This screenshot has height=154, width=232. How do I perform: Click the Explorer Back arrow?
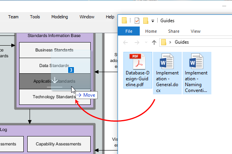(125, 42)
